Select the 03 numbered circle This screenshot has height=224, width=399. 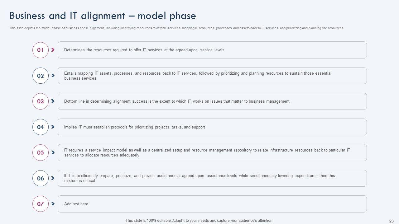click(x=41, y=101)
